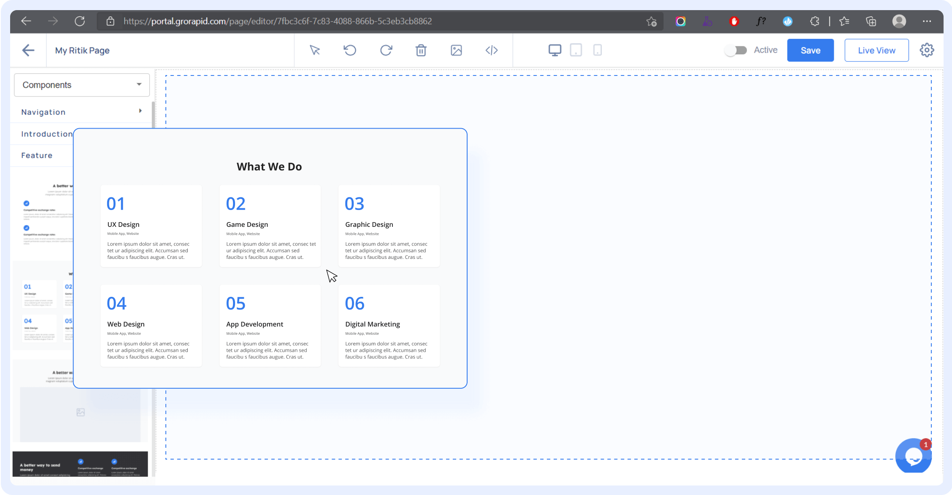952x495 pixels.
Task: Go back using editor back arrow
Action: tap(28, 50)
